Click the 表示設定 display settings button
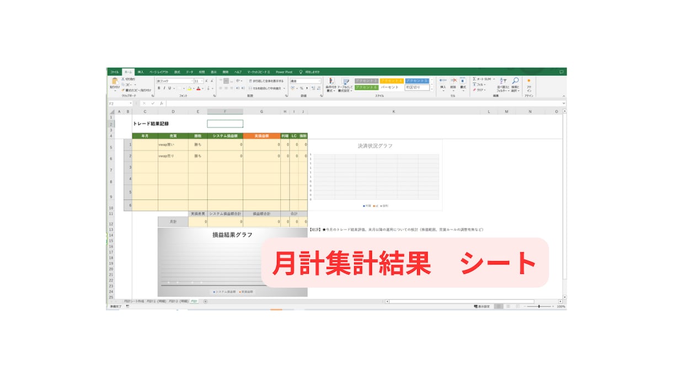Viewport: 673px width, 378px height. [481, 306]
